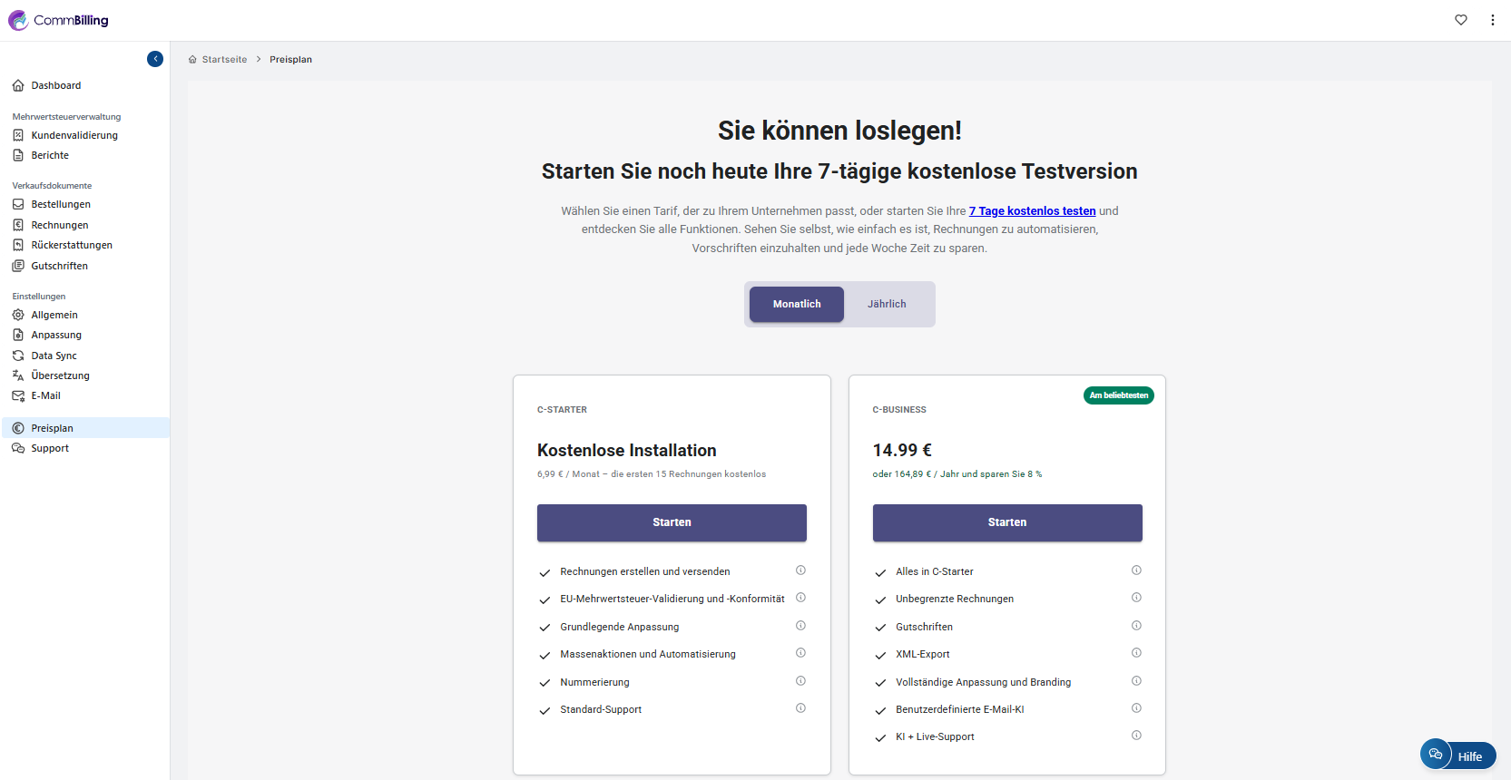Open the Hilfe chat widget

[1457, 756]
